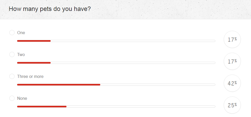Viewport: 251px width, 117px height.
Task: Click the 42% result circle
Action: tap(232, 83)
